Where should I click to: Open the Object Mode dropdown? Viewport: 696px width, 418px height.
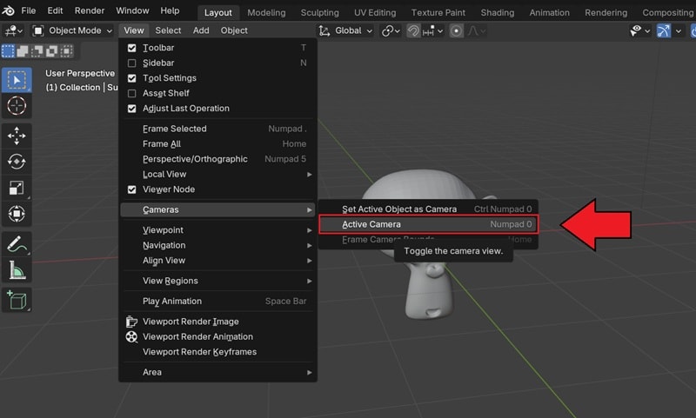click(x=73, y=30)
